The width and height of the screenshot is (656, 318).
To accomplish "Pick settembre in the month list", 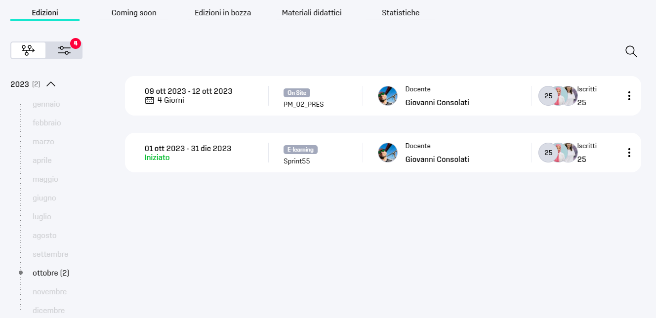I will click(50, 254).
